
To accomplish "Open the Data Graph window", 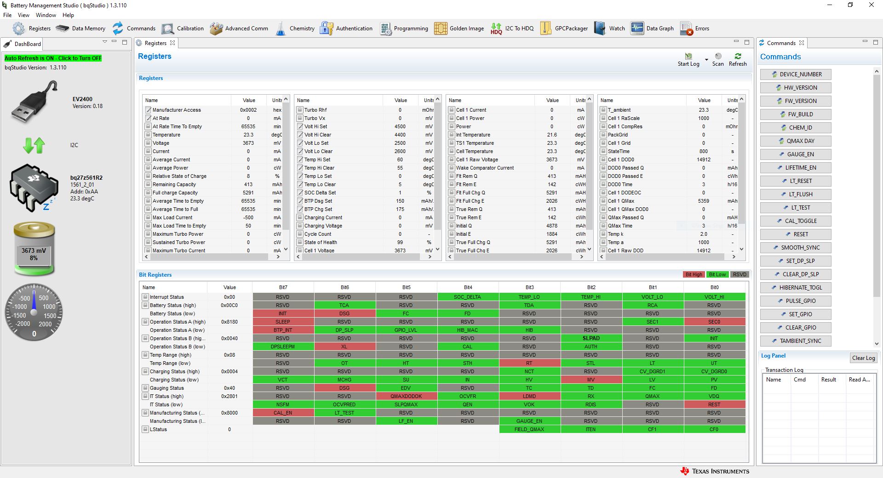I will click(652, 28).
